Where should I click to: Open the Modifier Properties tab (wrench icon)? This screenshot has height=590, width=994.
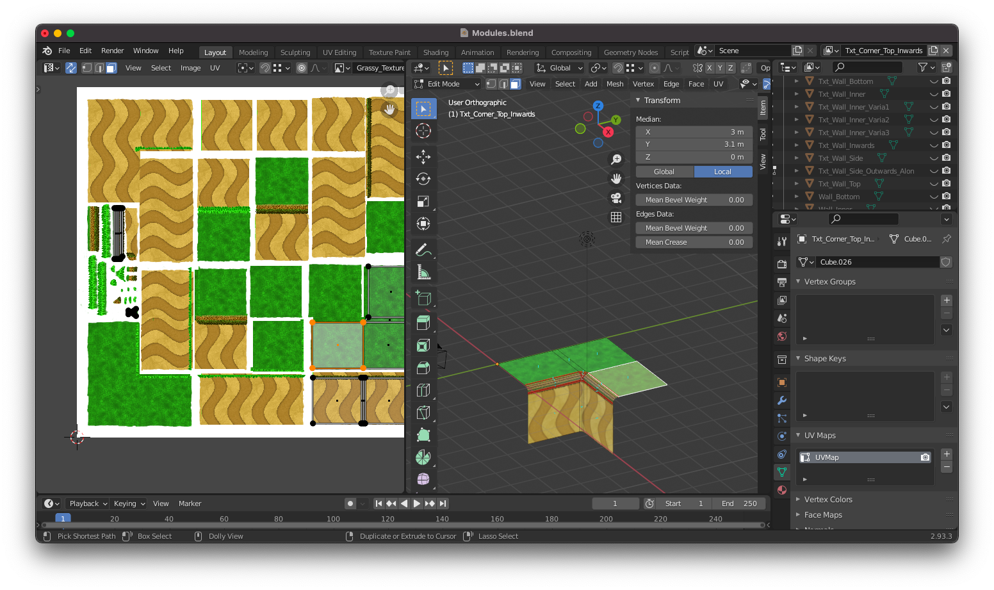pos(781,400)
